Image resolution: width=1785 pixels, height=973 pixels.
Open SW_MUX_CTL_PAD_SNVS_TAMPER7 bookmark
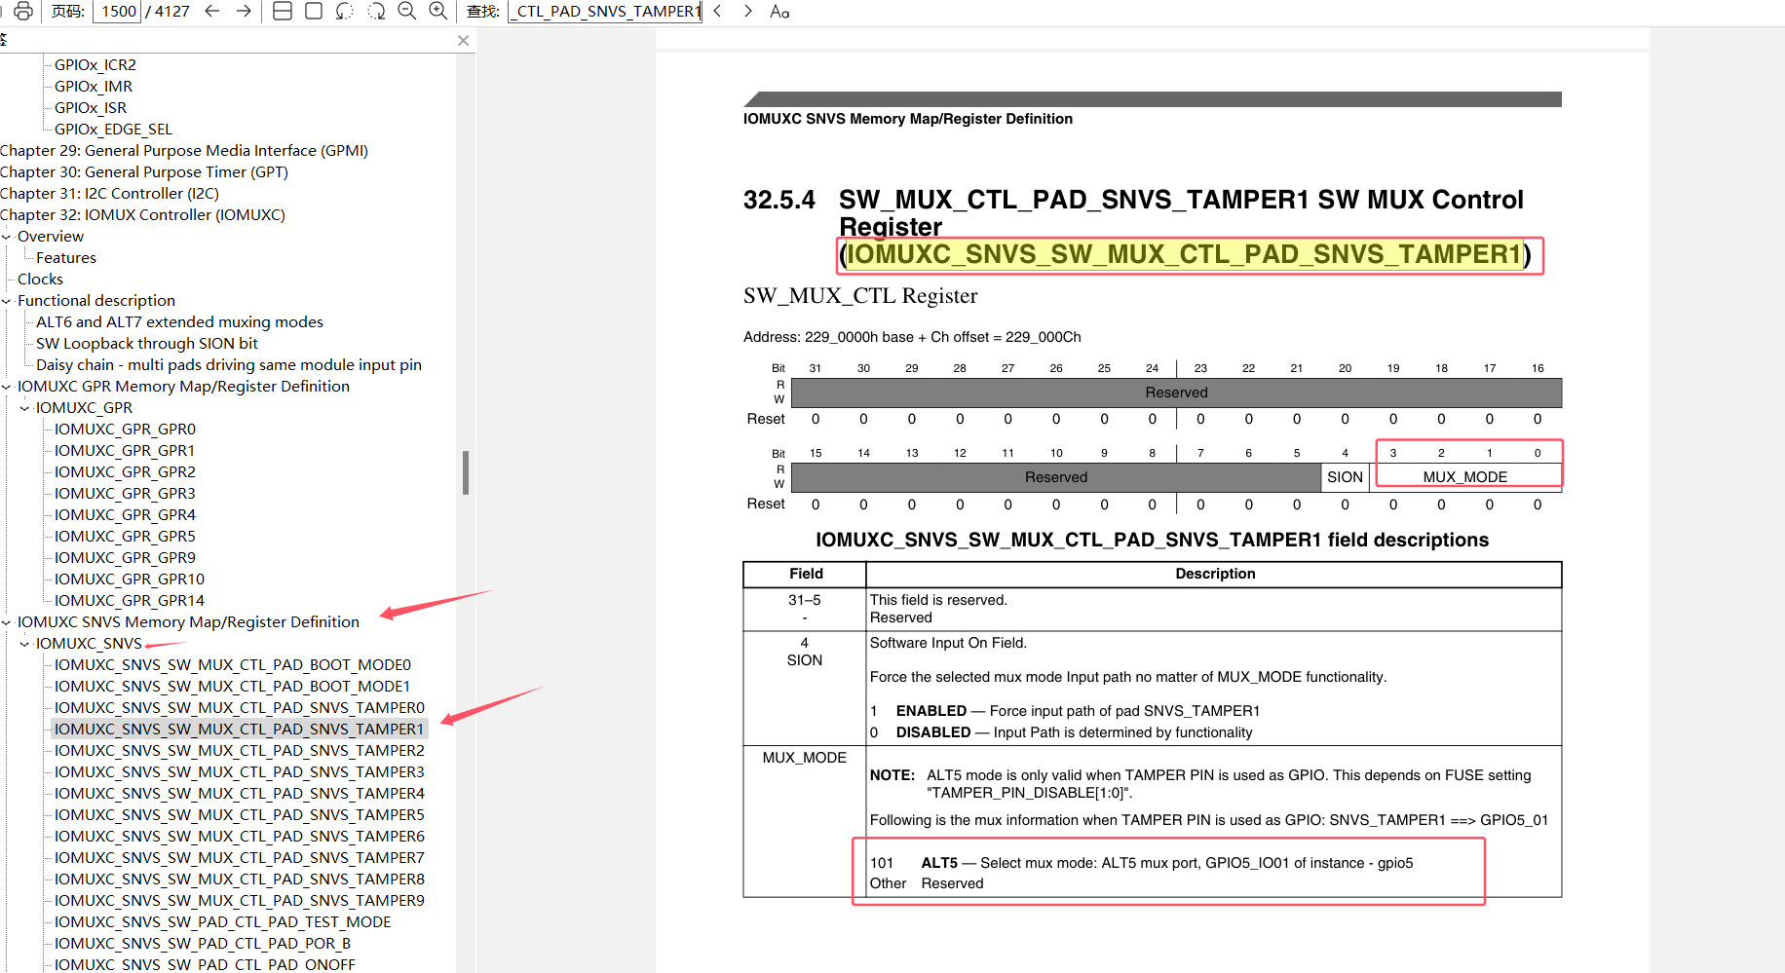(x=240, y=858)
